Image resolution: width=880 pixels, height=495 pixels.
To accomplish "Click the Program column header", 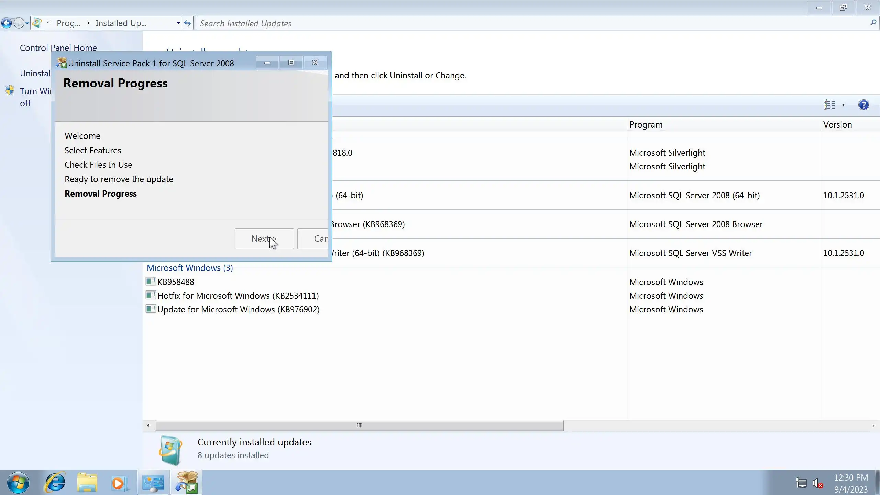I will click(x=646, y=124).
